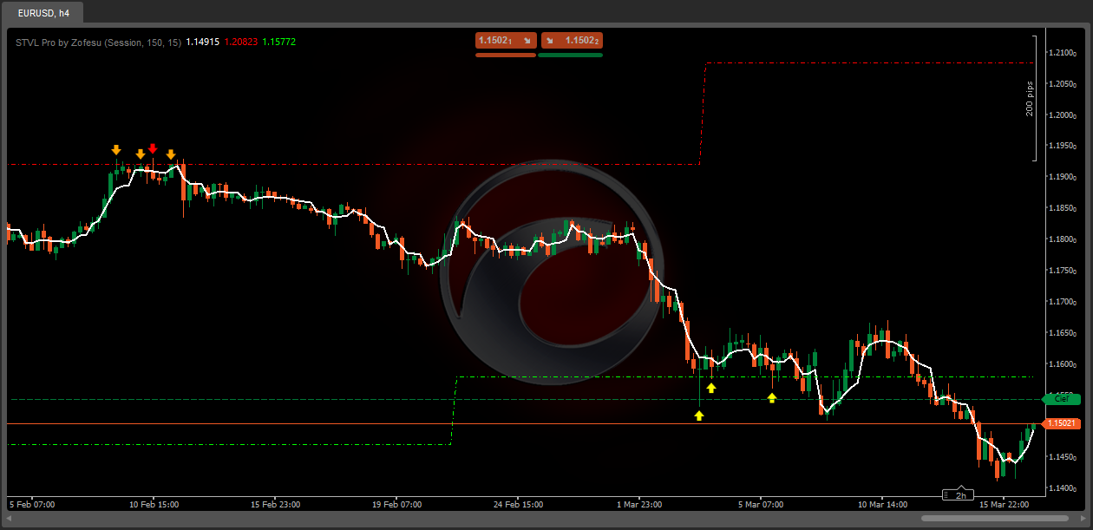
Task: Select the EURUSD, h4 chart tab
Action: tap(44, 14)
